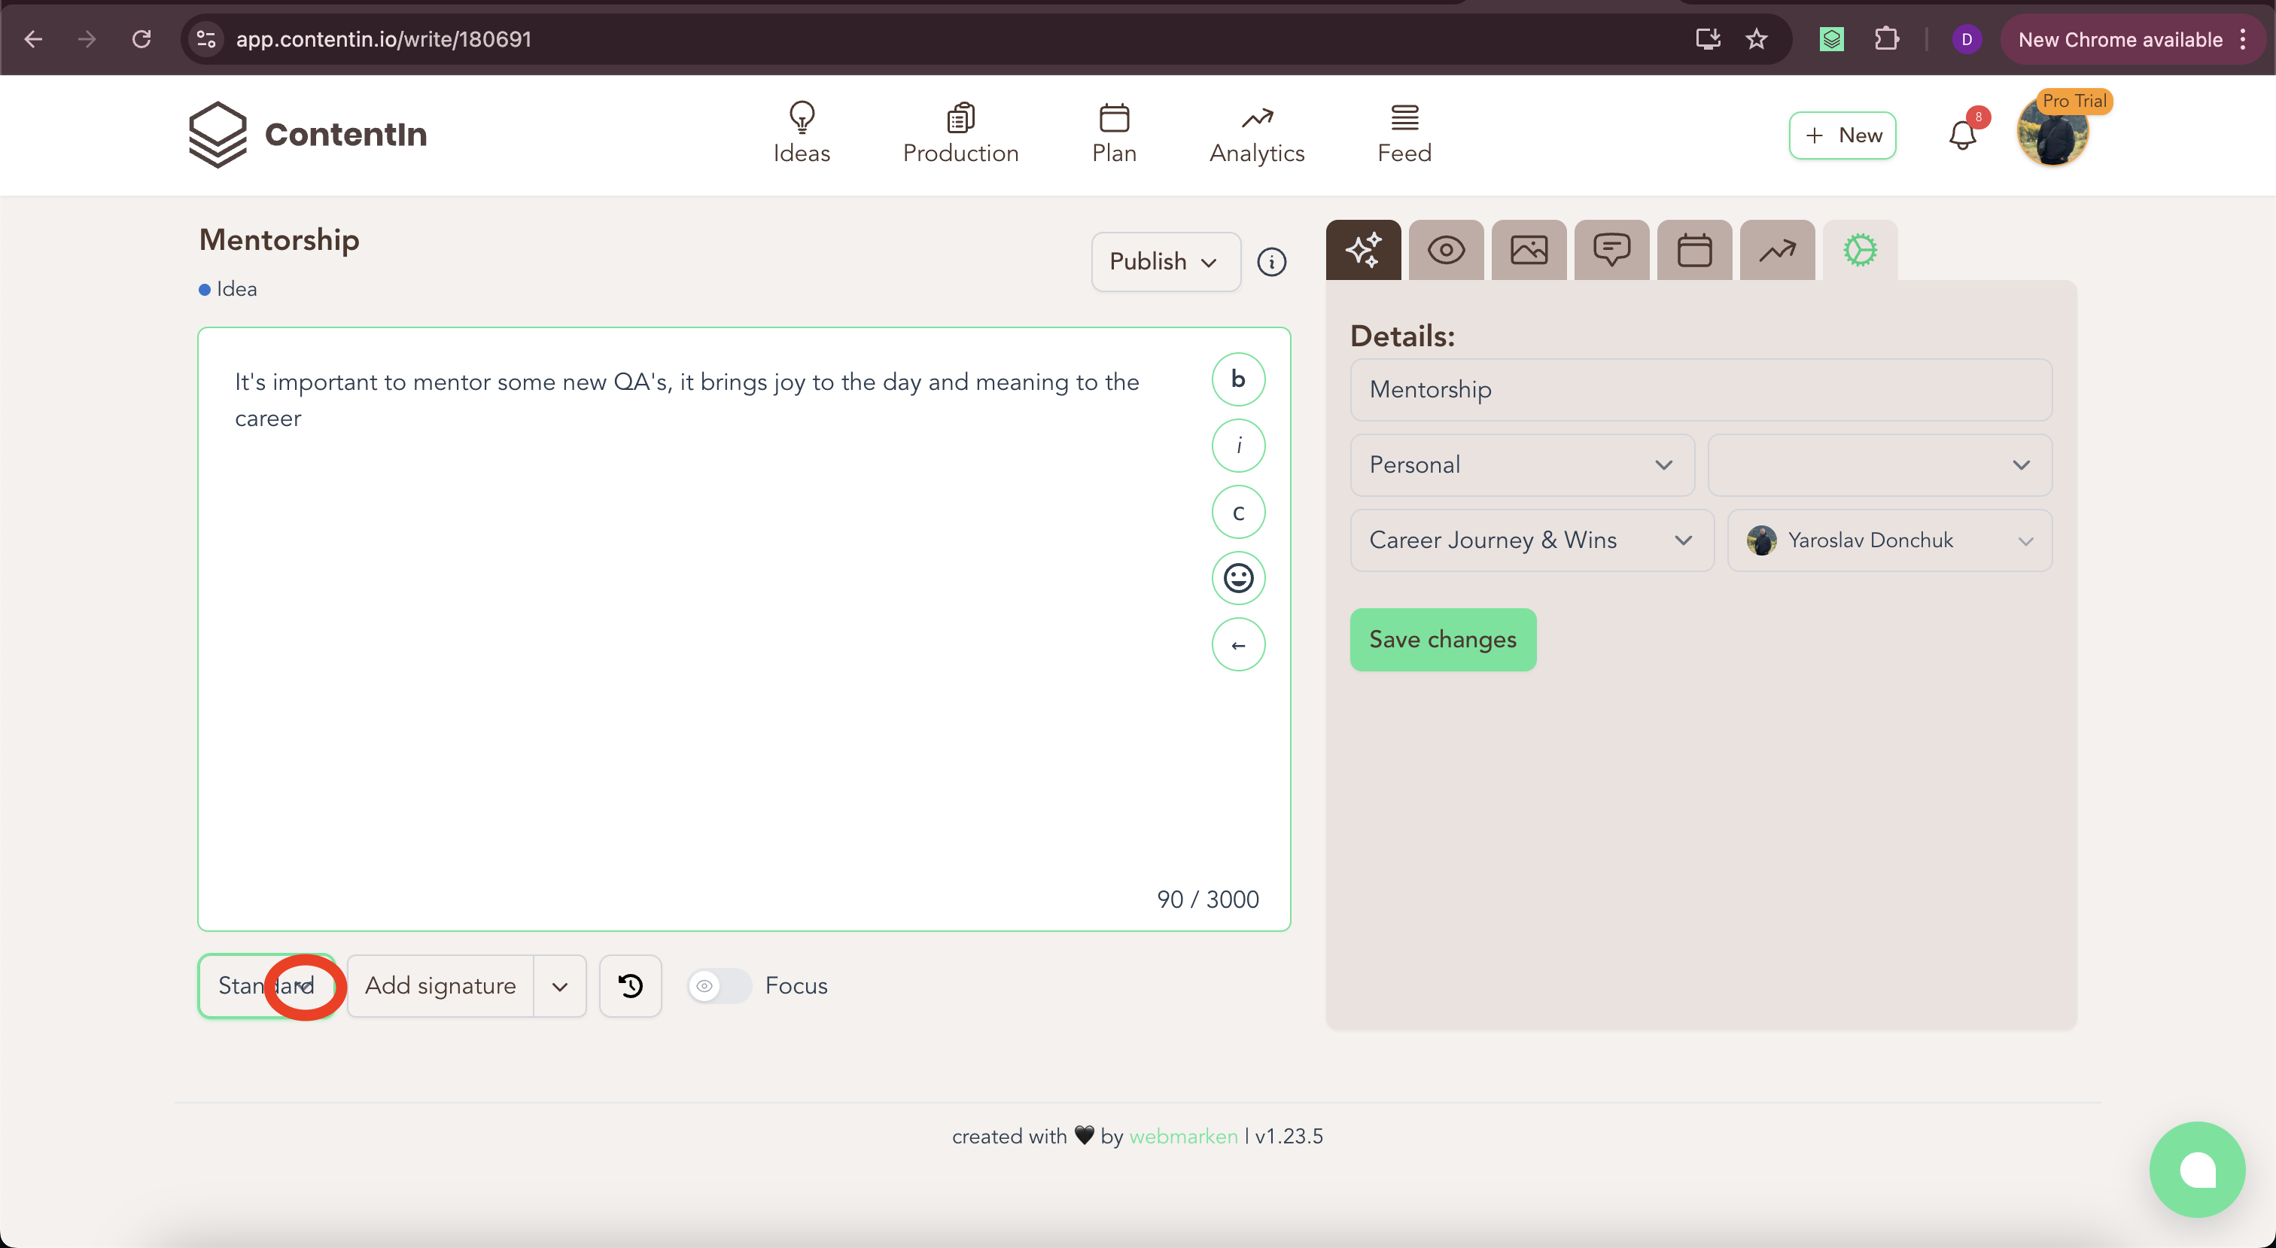Open the green chat support bubble
This screenshot has width=2276, height=1248.
(2198, 1169)
